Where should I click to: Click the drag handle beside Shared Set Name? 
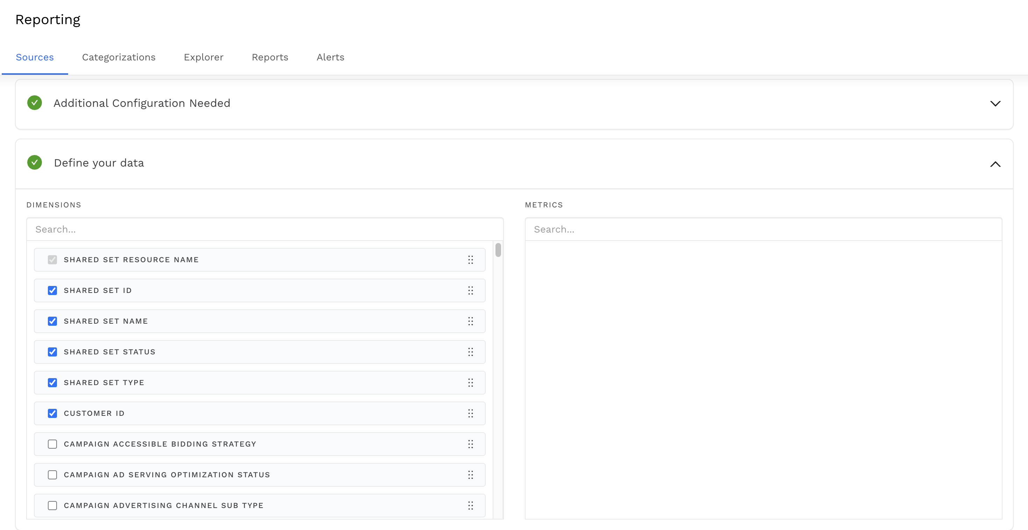[x=471, y=321]
